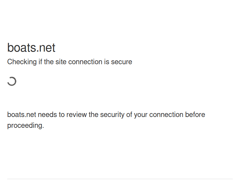Click the blank area above the boats.net heading
Screen dimensions: 240x180
[x=120, y=21]
